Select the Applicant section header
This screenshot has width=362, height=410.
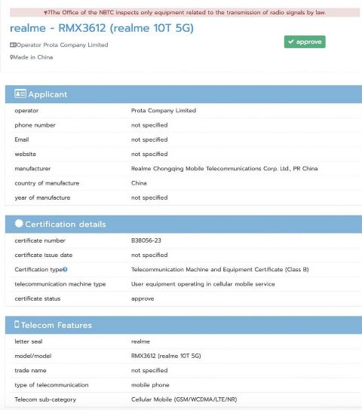coord(183,94)
